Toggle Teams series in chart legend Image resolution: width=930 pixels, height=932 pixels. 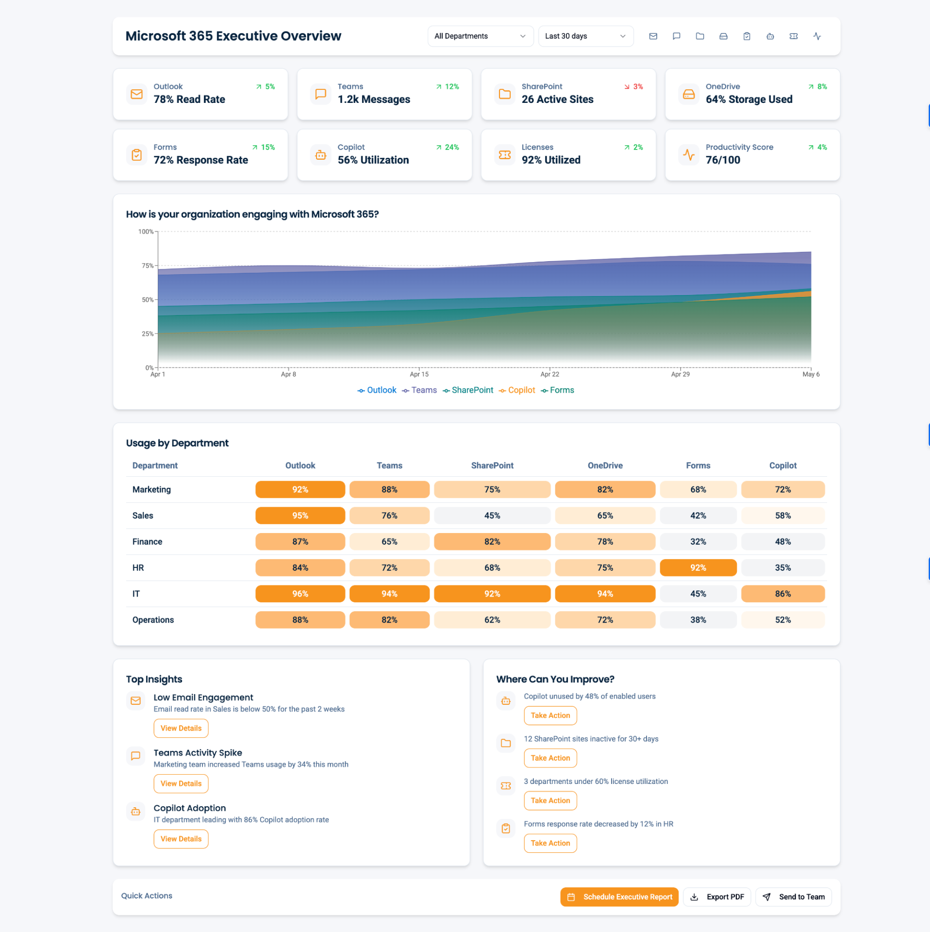(x=419, y=390)
